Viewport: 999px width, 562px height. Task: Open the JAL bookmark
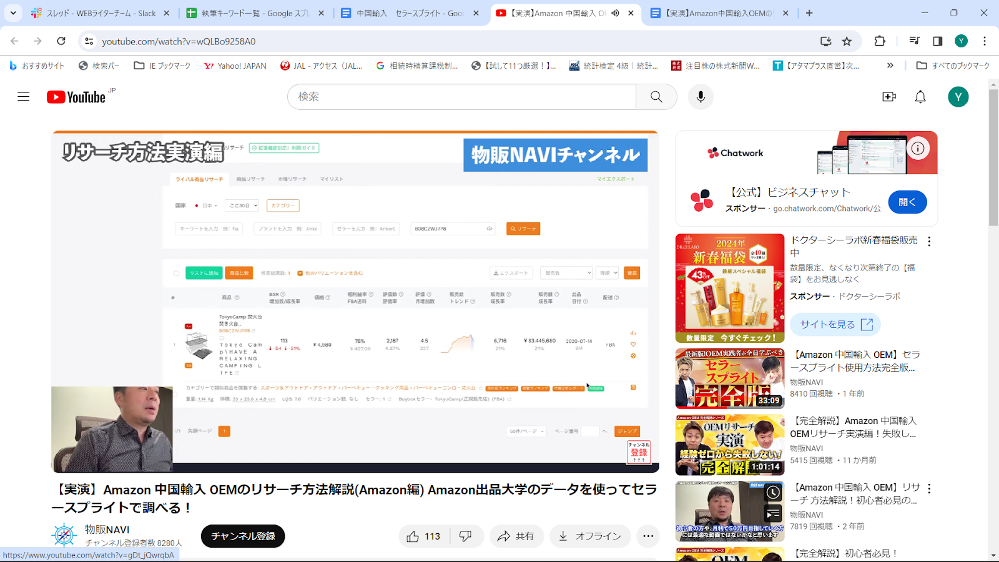coord(322,66)
